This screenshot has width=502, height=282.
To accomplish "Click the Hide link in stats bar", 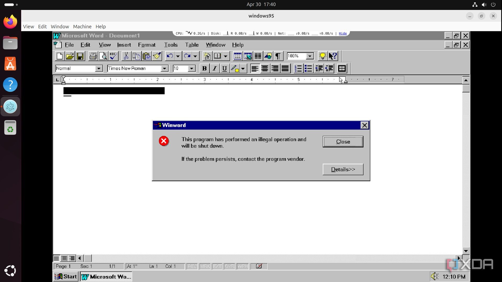I will point(343,33).
